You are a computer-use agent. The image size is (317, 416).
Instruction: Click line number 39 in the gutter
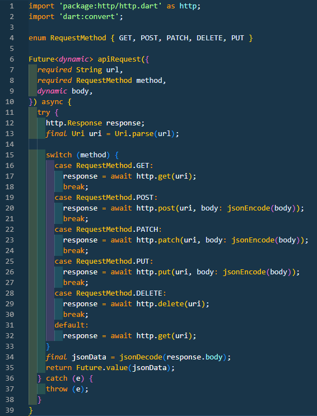pos(10,410)
